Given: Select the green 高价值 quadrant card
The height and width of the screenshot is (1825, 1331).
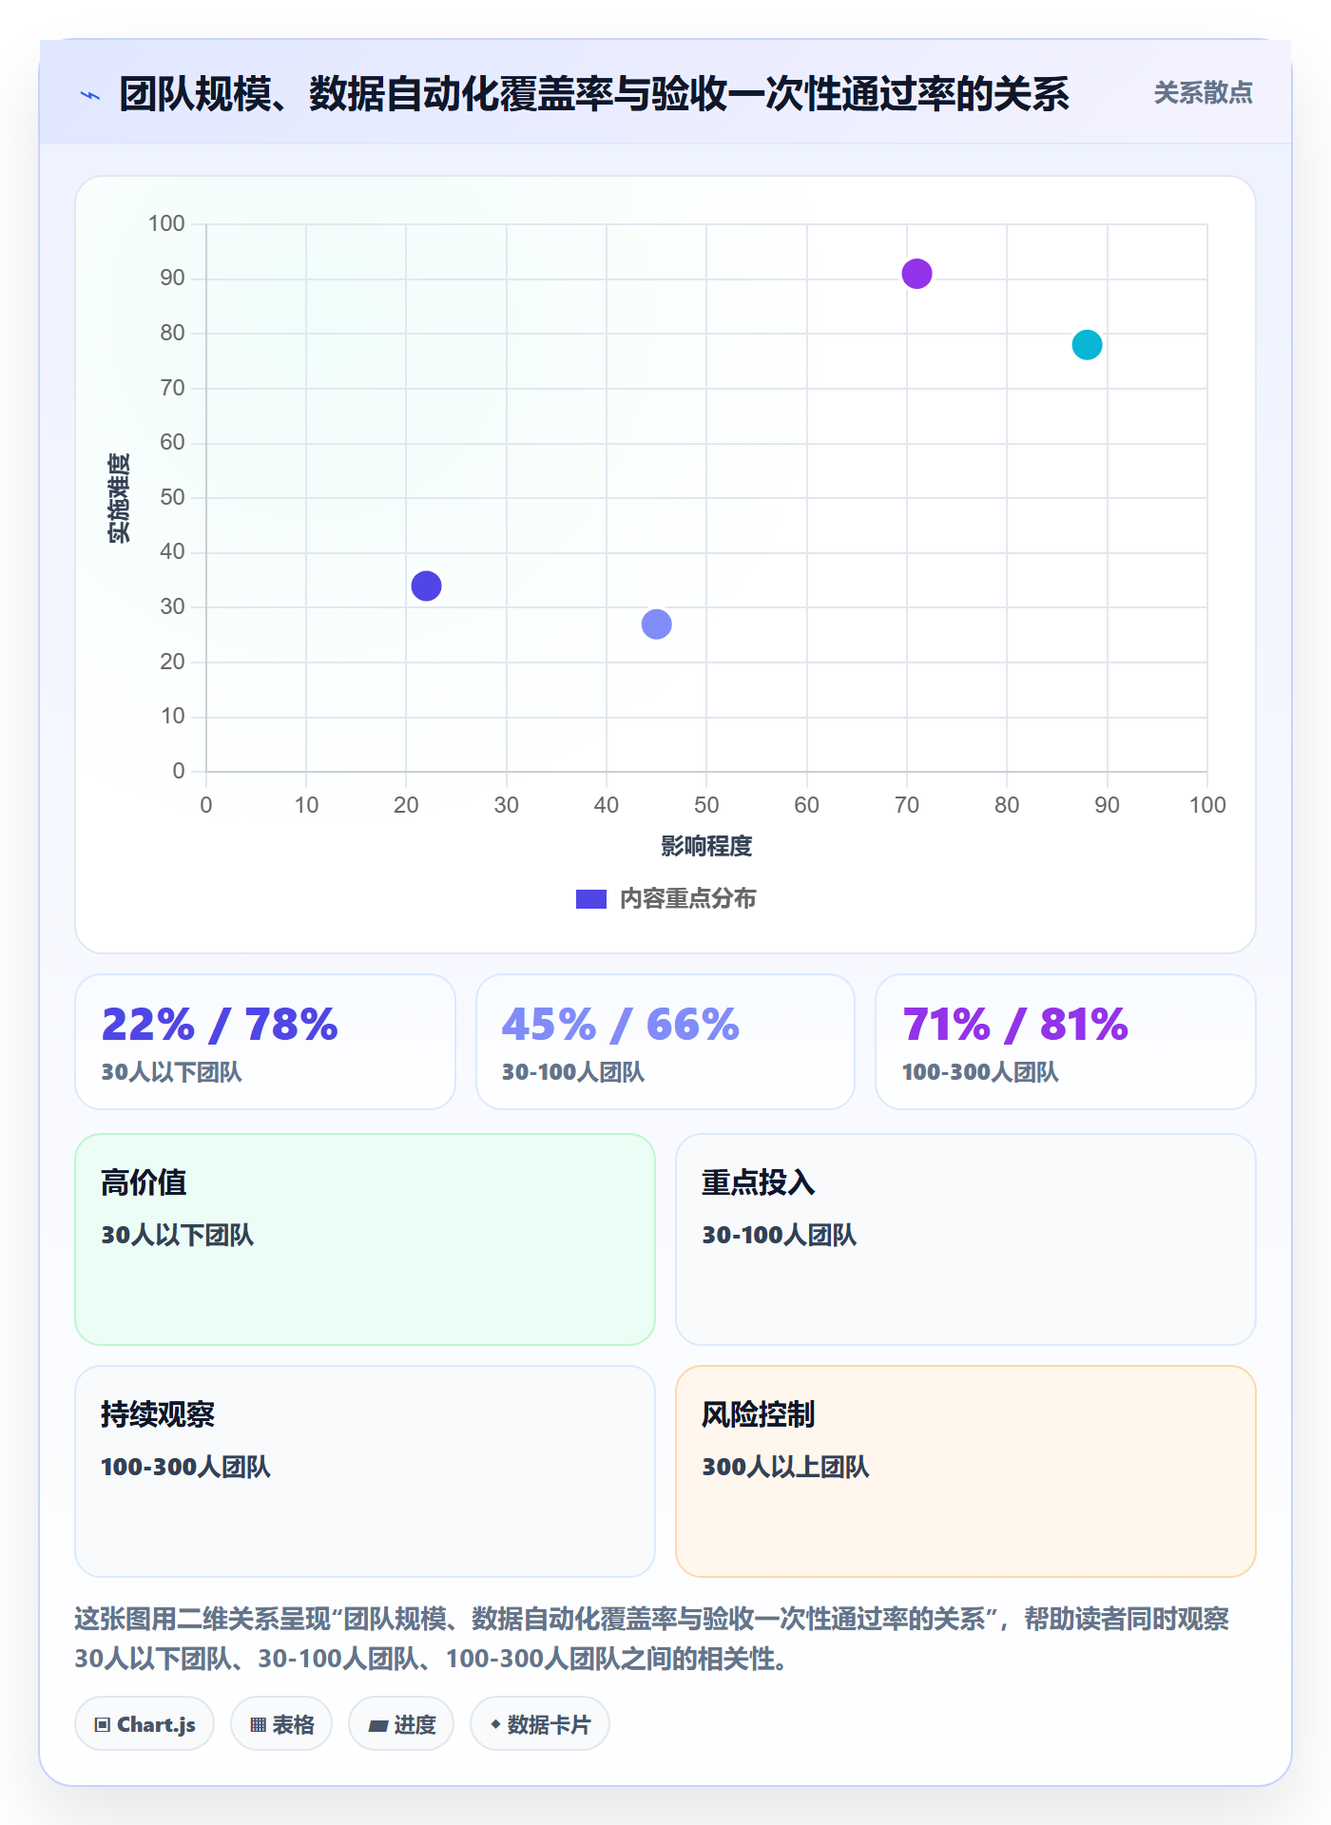Looking at the screenshot, I should pos(365,1239).
